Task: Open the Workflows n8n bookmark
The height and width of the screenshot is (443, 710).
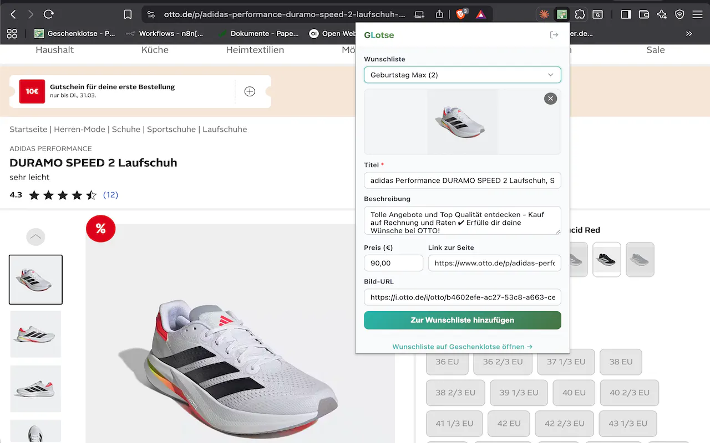Action: (x=165, y=33)
